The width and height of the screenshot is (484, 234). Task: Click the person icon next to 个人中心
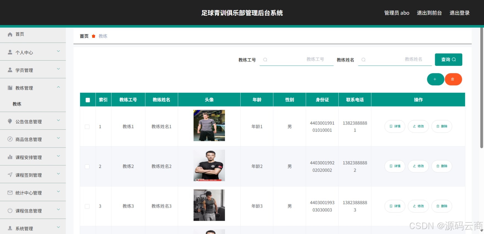click(x=10, y=52)
